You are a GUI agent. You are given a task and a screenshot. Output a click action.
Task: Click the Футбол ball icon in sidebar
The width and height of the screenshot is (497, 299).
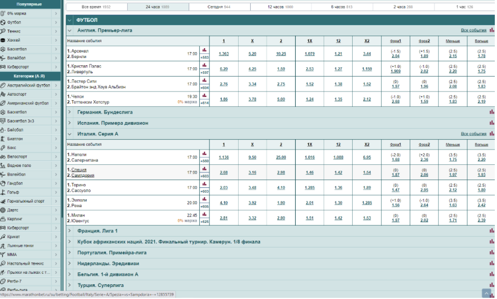(x=3, y=22)
